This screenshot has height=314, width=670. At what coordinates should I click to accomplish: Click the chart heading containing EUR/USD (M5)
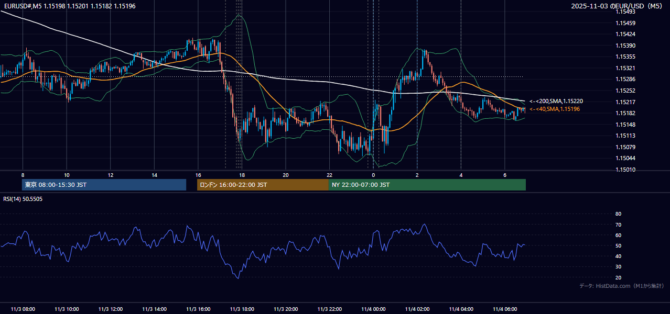tap(617, 6)
